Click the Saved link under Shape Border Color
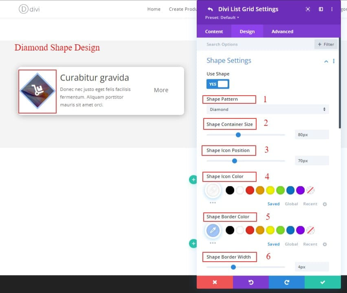 pyautogui.click(x=273, y=244)
